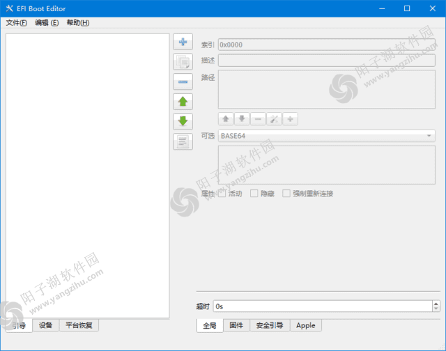Add a new boot entry with plus icon
Image resolution: width=446 pixels, height=351 pixels.
coord(183,42)
